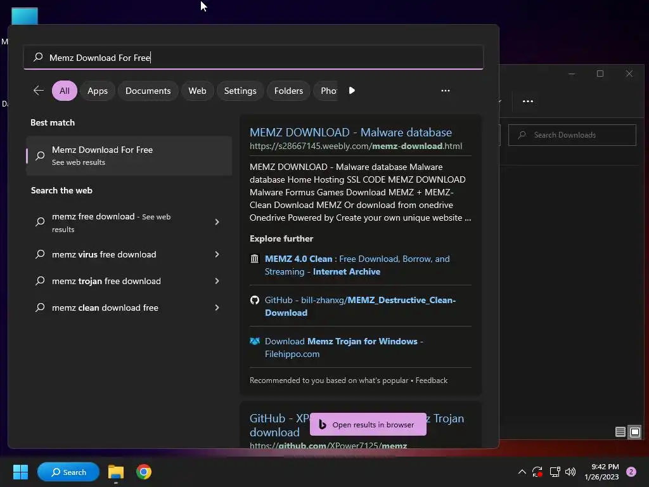Viewport: 649px width, 487px height.
Task: Select the 'memz clean download free' suggestion
Action: pos(105,308)
